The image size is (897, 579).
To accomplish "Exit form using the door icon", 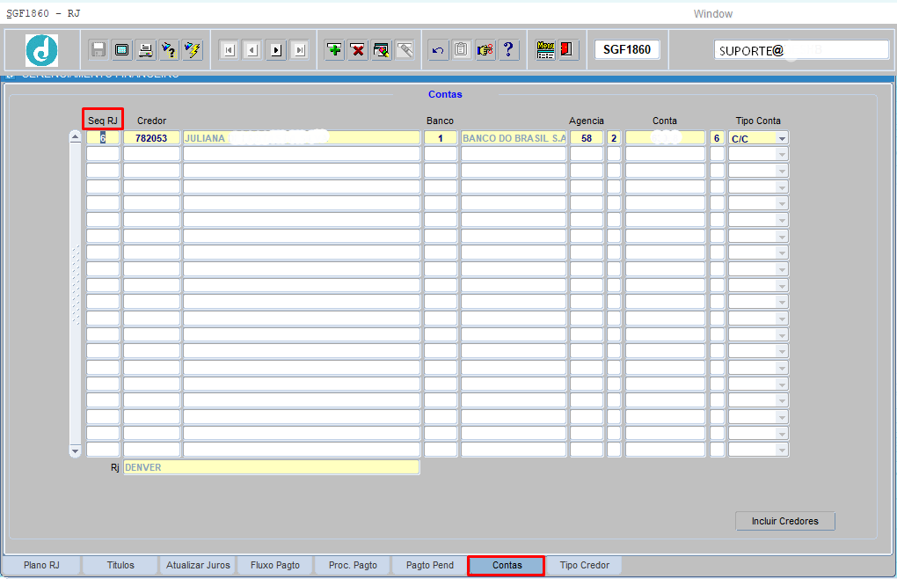I will tap(568, 50).
